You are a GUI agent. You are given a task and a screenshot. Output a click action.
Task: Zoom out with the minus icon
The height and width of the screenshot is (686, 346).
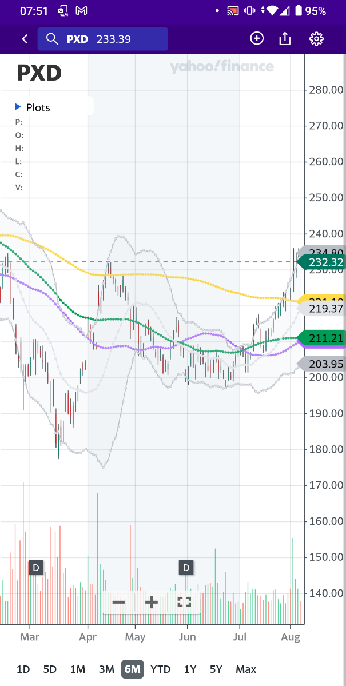click(x=118, y=602)
